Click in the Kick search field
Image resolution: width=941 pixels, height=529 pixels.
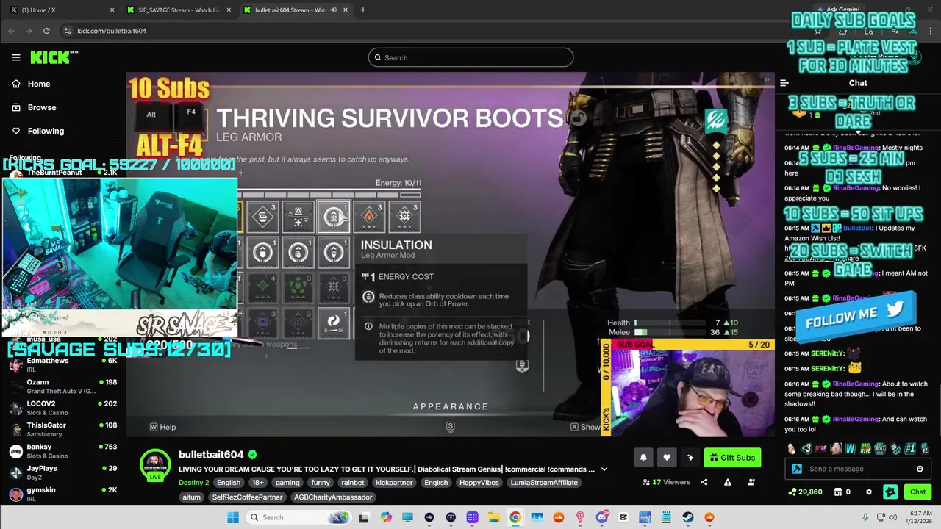pos(470,57)
